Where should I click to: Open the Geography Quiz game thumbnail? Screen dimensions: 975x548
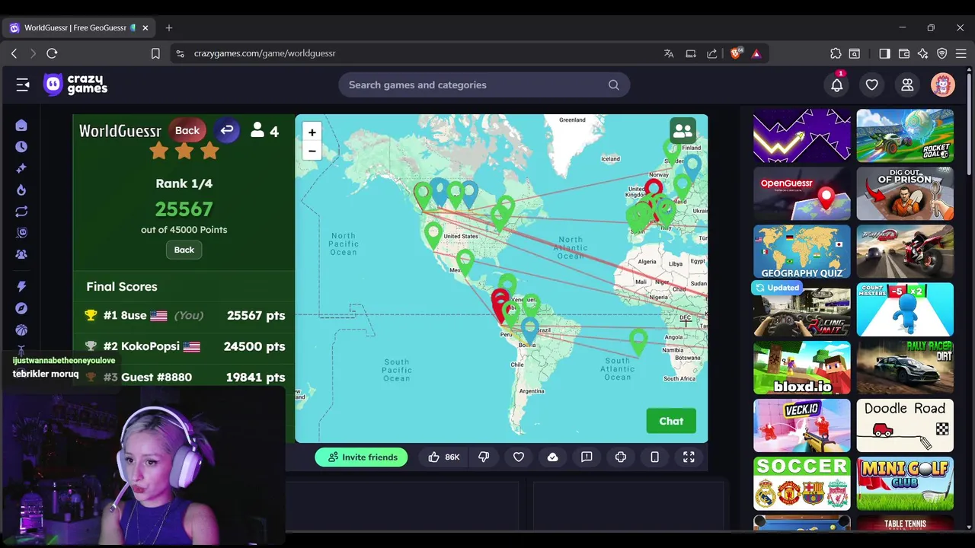point(801,252)
